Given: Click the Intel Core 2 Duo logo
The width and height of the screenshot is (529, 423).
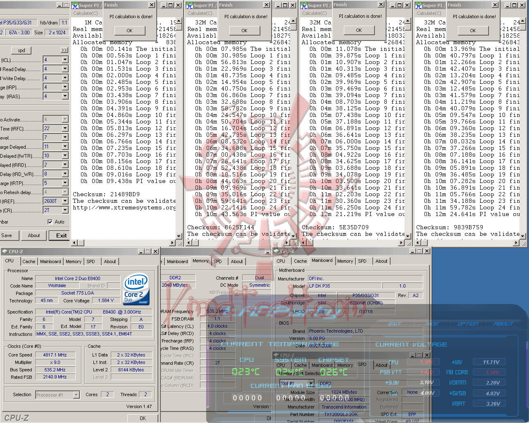Looking at the screenshot, I should [136, 290].
